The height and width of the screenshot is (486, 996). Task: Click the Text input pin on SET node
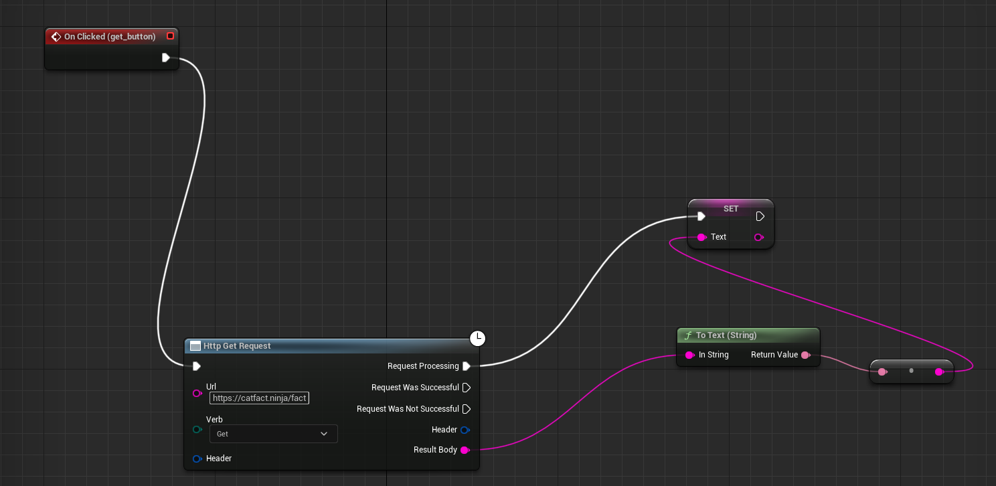pyautogui.click(x=701, y=237)
